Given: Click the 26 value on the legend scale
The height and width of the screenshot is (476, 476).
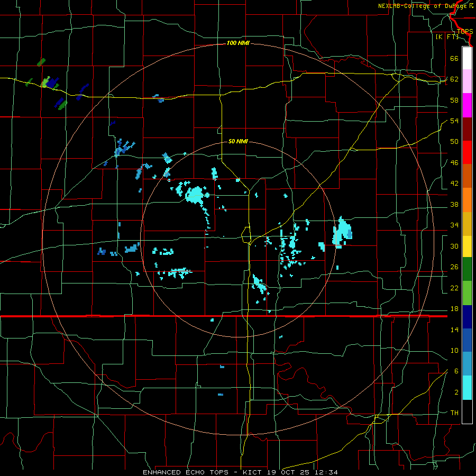Looking at the screenshot, I should pos(454,267).
